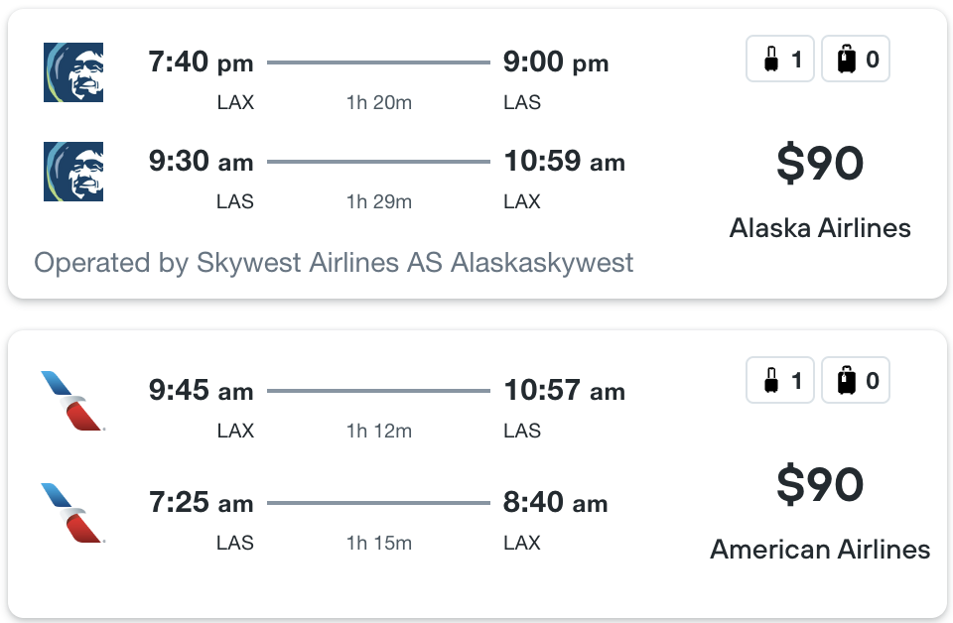Viewport: 953px width, 623px height.
Task: Select the $90 Alaska Airlines price
Action: [x=820, y=165]
